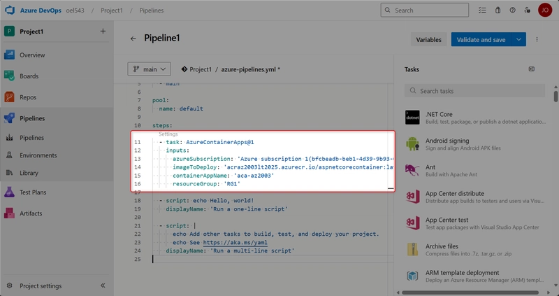Collapse the left sidebar with double chevron

point(103,286)
